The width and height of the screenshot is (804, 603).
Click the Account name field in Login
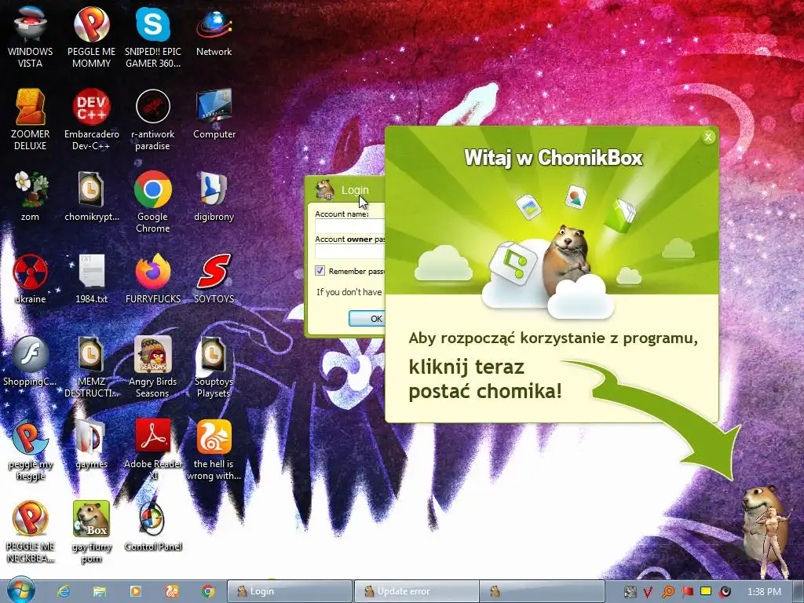pyautogui.click(x=349, y=226)
